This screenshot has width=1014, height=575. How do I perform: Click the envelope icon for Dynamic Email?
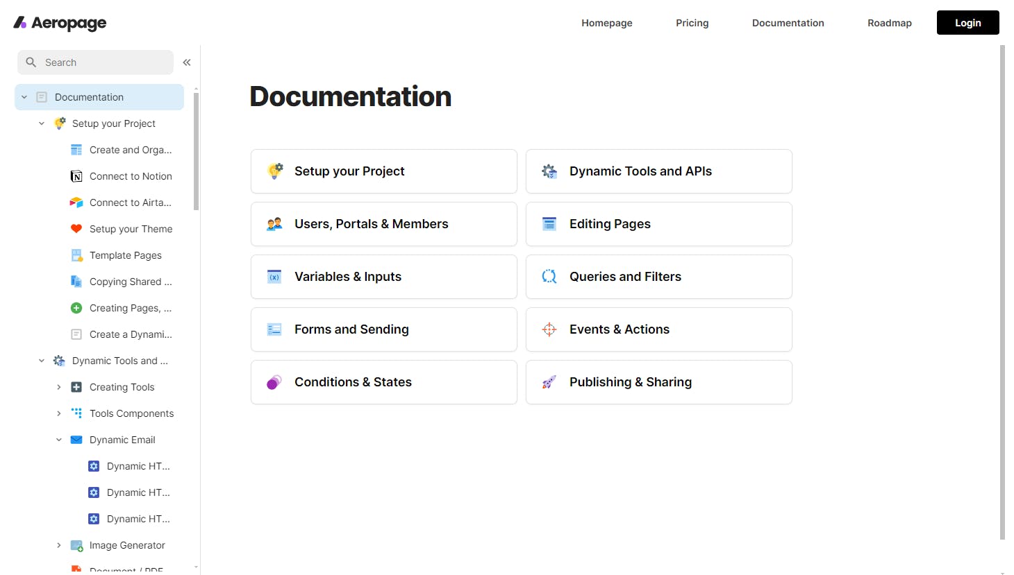point(76,440)
